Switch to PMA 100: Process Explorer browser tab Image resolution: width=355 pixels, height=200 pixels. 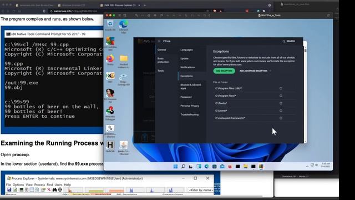click(119, 5)
